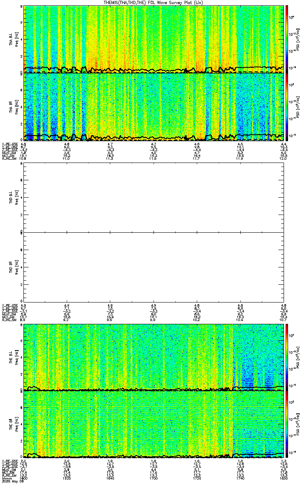Screen dimensions: 303x484
Task: Click the '1800' time axis label
Action: pyautogui.click(x=284, y=478)
